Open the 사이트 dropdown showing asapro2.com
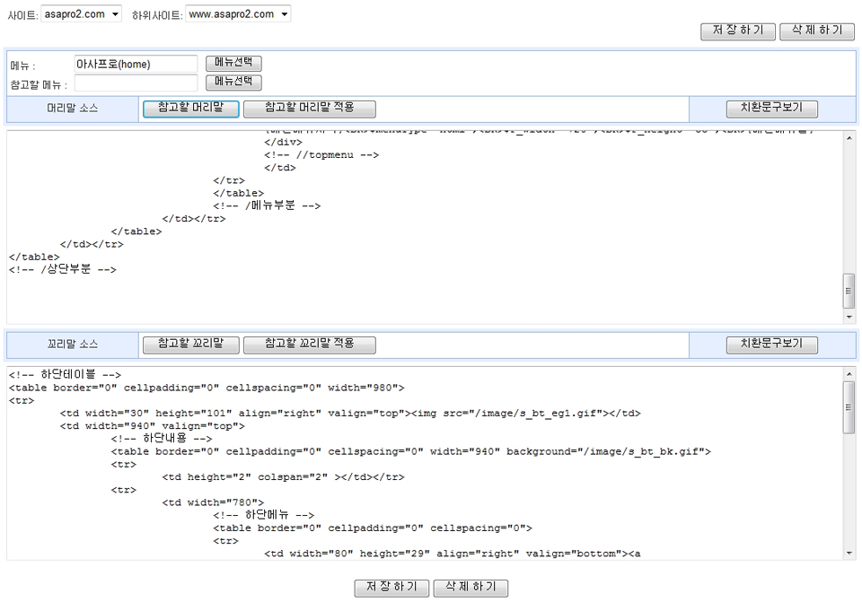The image size is (862, 602). (81, 14)
